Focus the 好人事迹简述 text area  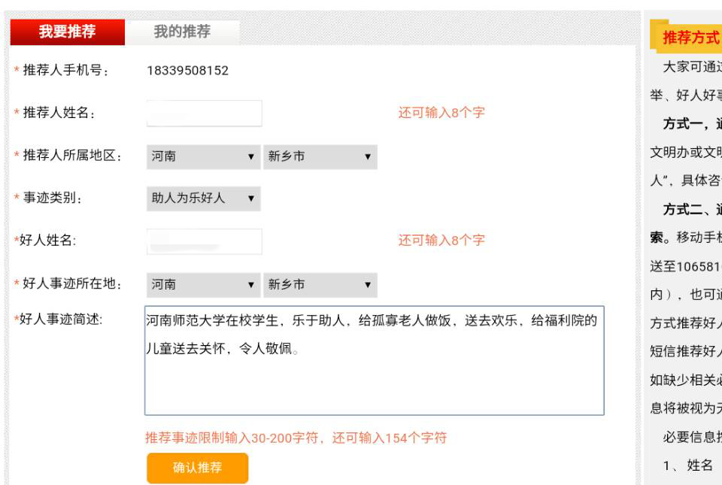pyautogui.click(x=374, y=360)
